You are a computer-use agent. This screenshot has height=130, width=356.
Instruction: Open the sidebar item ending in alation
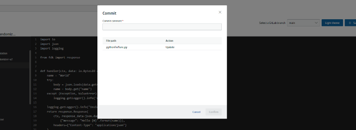pyautogui.click(x=4, y=53)
